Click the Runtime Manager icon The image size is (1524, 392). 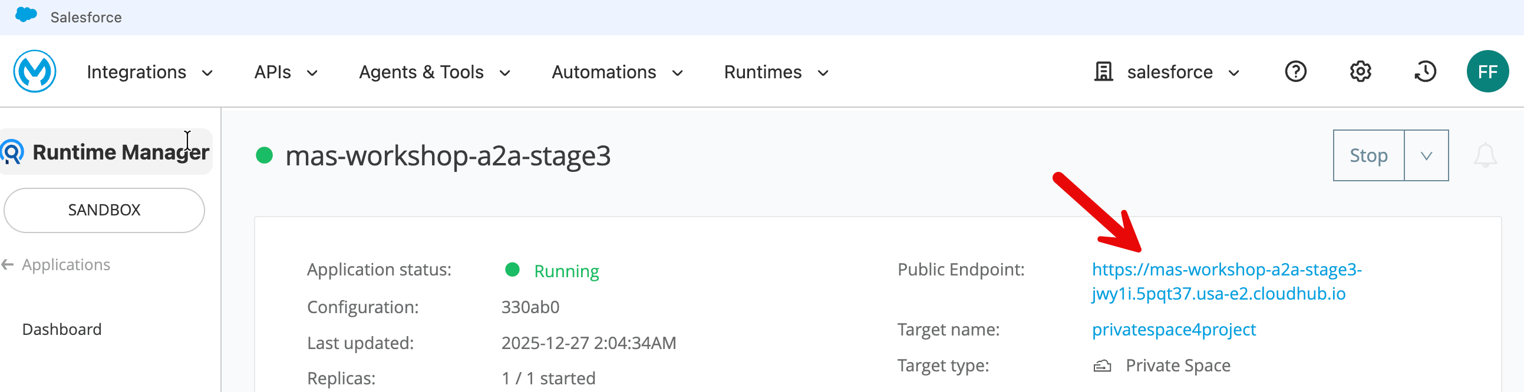point(12,152)
